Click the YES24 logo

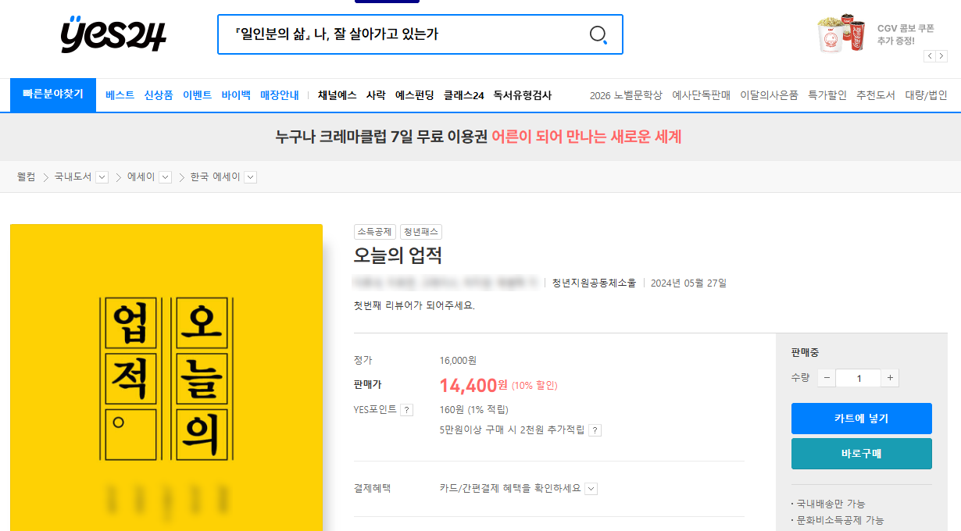coord(113,34)
